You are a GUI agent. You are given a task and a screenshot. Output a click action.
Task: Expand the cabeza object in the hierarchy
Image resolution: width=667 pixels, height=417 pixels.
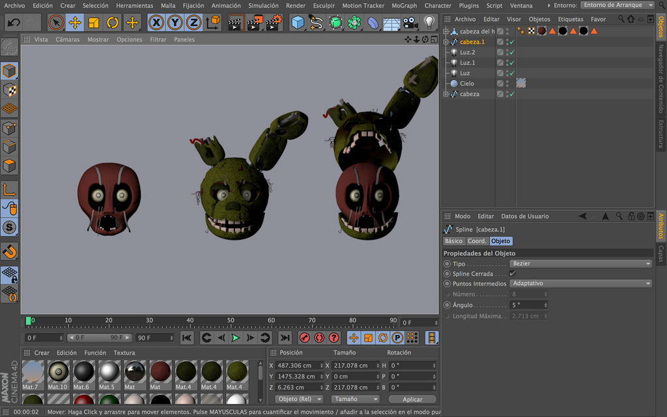tap(446, 93)
